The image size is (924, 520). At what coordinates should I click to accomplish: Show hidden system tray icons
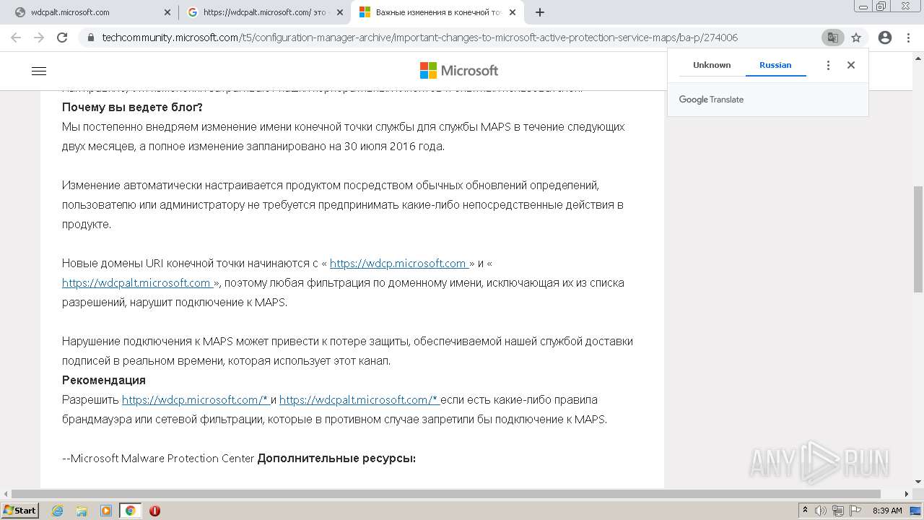(806, 511)
